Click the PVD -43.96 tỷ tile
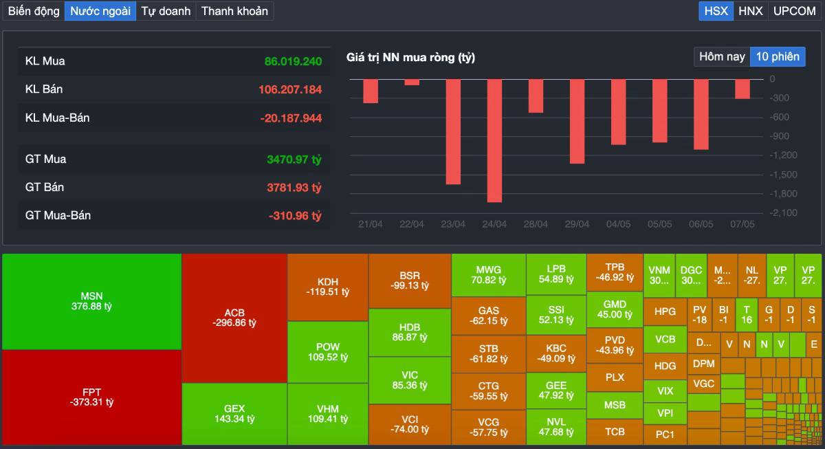Image resolution: width=825 pixels, height=449 pixels. (615, 345)
